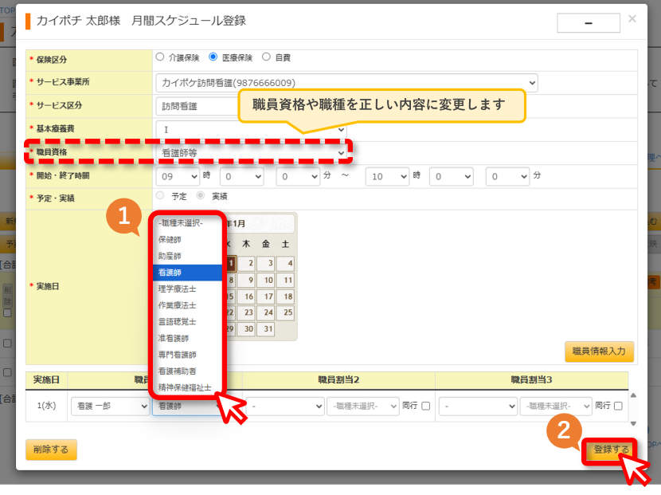This screenshot has width=661, height=495.
Task: Check the 同行 box for 職員割当2
Action: 426,406
